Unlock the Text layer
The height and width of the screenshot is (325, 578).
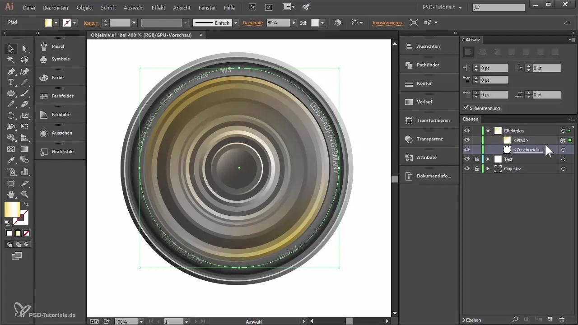[x=476, y=159]
